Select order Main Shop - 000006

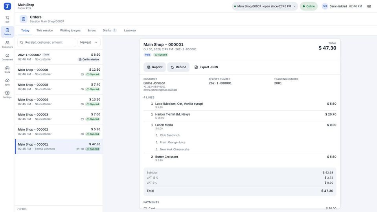(59, 72)
